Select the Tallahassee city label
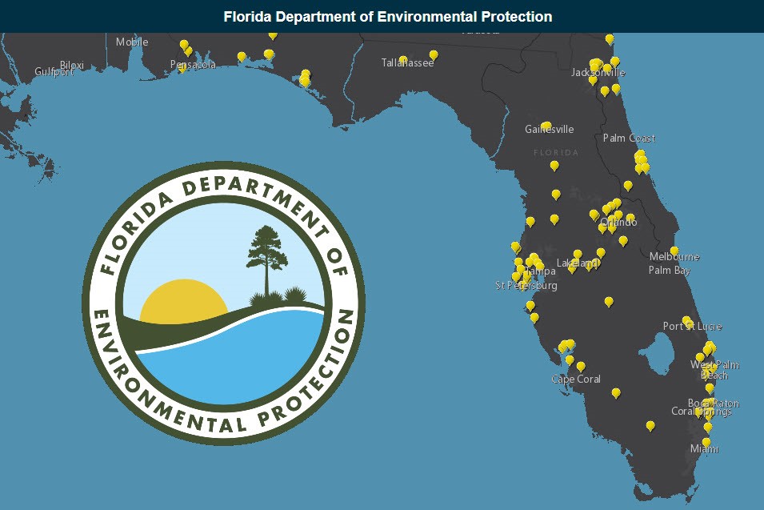764x510 pixels. point(407,63)
